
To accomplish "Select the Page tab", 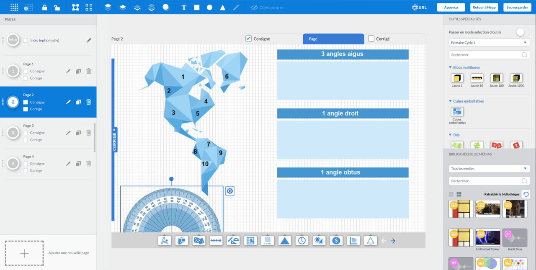I will pos(333,39).
